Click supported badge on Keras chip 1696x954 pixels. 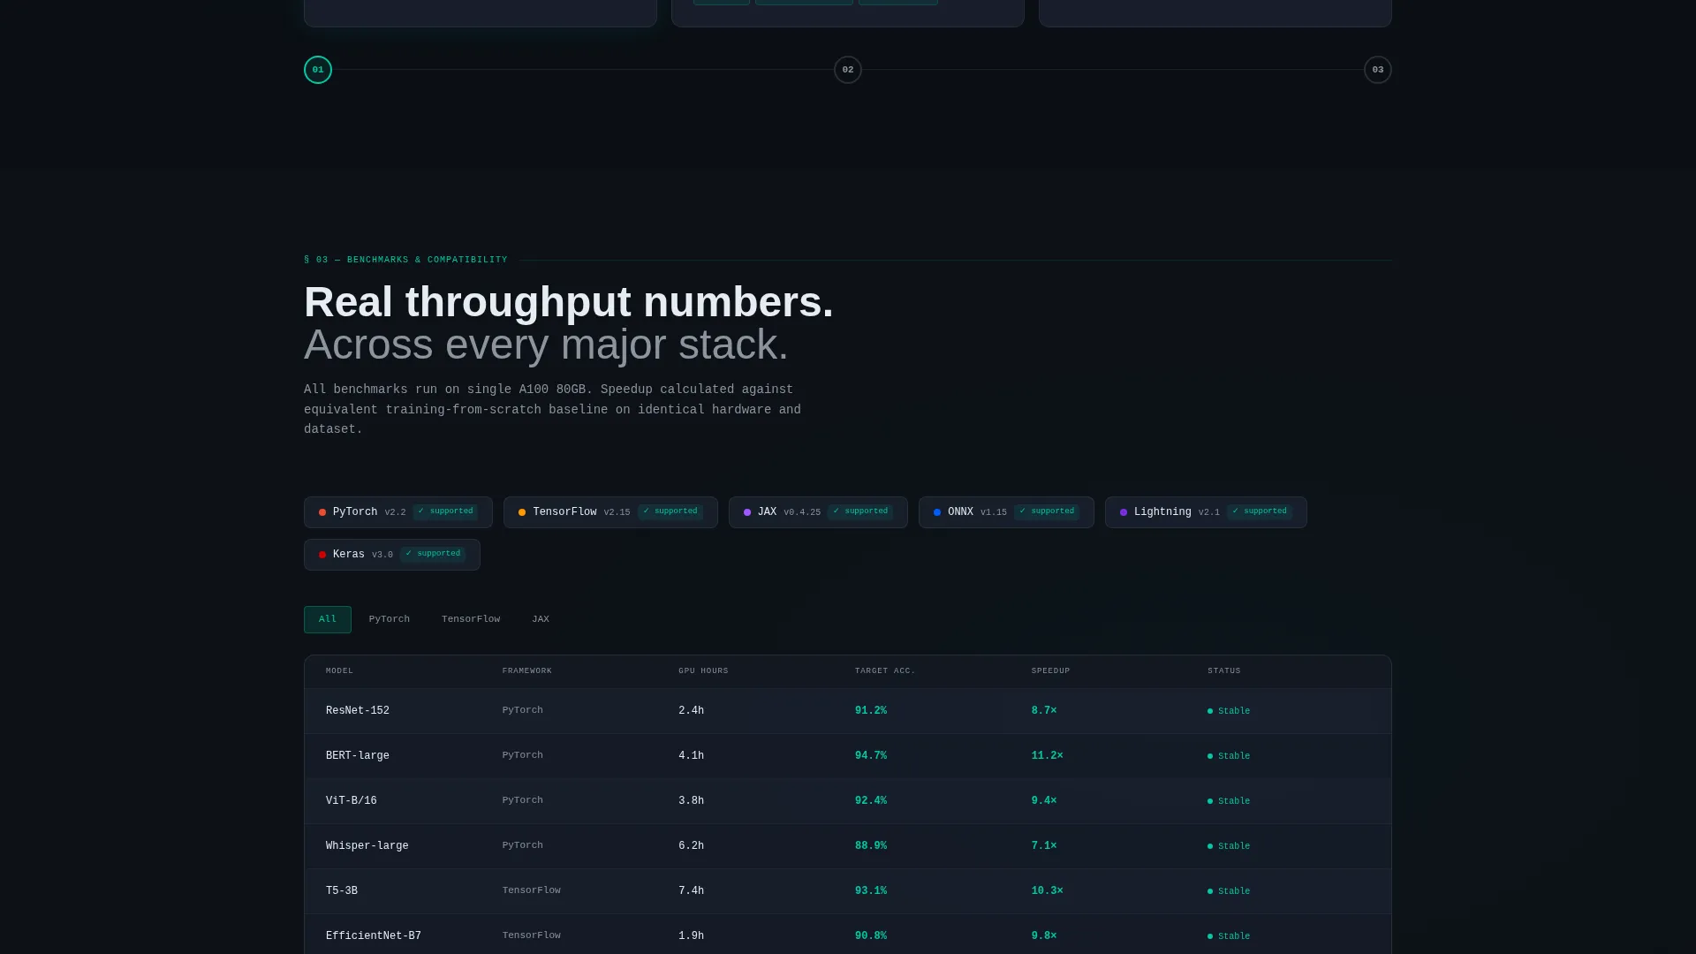(x=433, y=554)
